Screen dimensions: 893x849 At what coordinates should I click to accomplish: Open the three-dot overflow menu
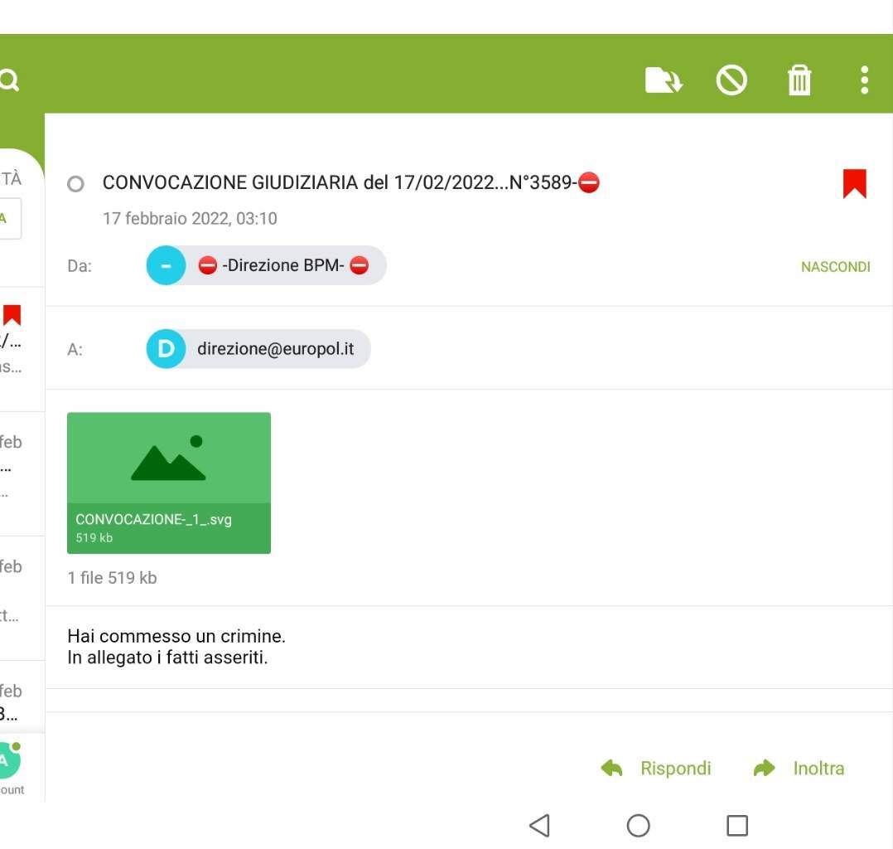coord(864,80)
